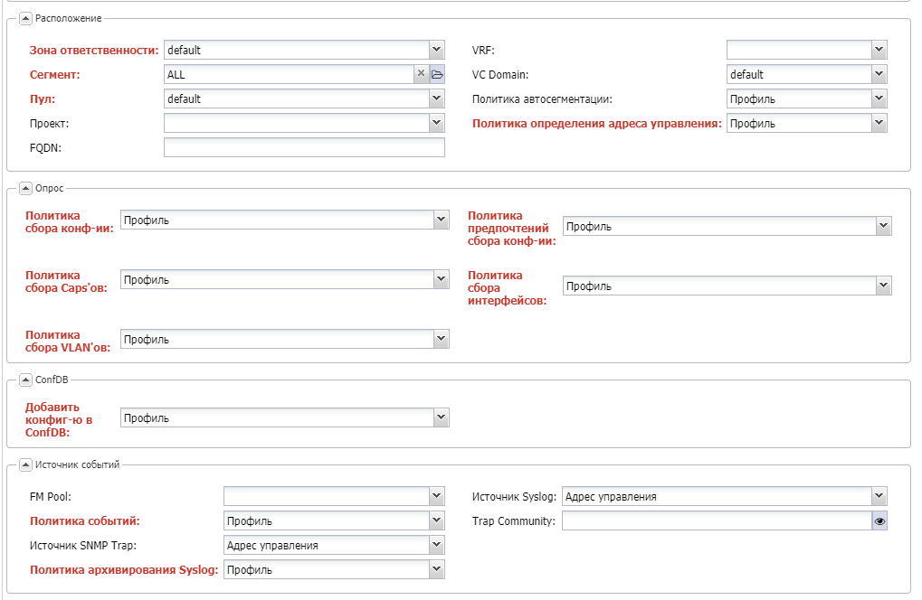
Task: Open the Проект dropdown arrow
Action: (x=437, y=123)
